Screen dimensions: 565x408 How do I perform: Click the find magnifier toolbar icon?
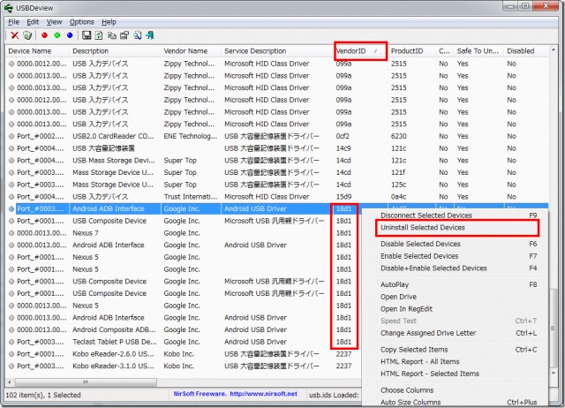[138, 35]
